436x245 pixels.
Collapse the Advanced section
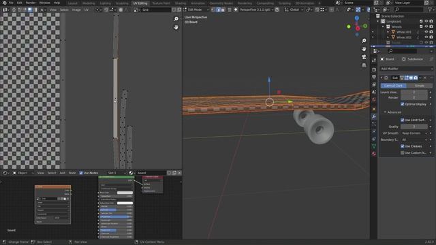393,112
